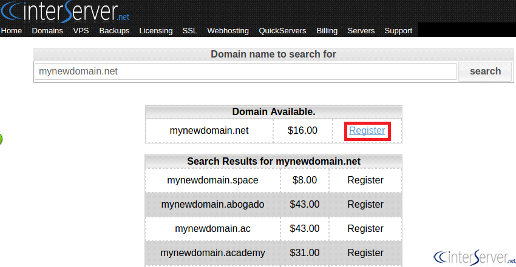Click the $43.00 price for mynewdomain.ac
This screenshot has width=516, height=267.
click(304, 229)
